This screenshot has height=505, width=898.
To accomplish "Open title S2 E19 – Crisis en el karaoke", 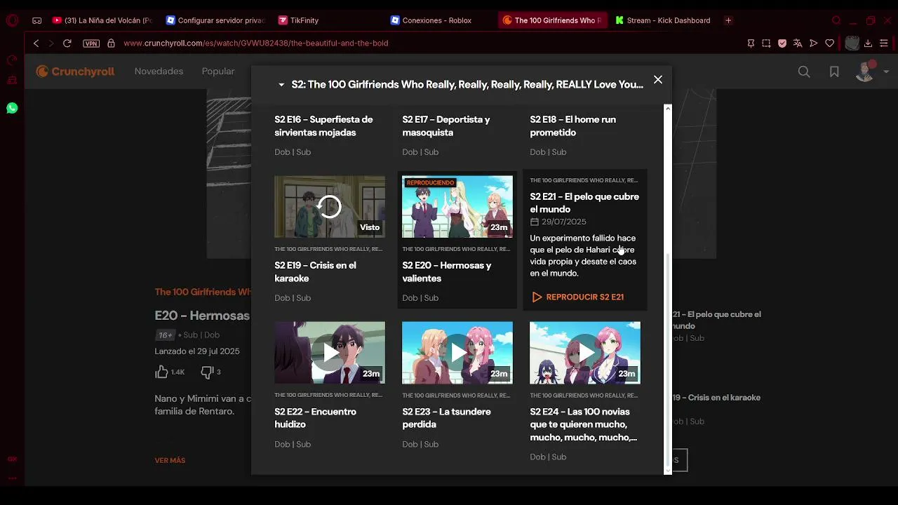I will tap(316, 272).
